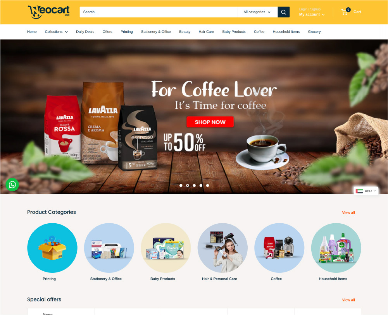Click View all beside Product Categories
388x315 pixels.
tap(348, 212)
